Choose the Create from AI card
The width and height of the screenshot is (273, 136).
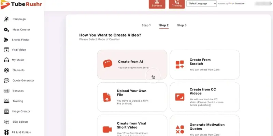(132, 65)
